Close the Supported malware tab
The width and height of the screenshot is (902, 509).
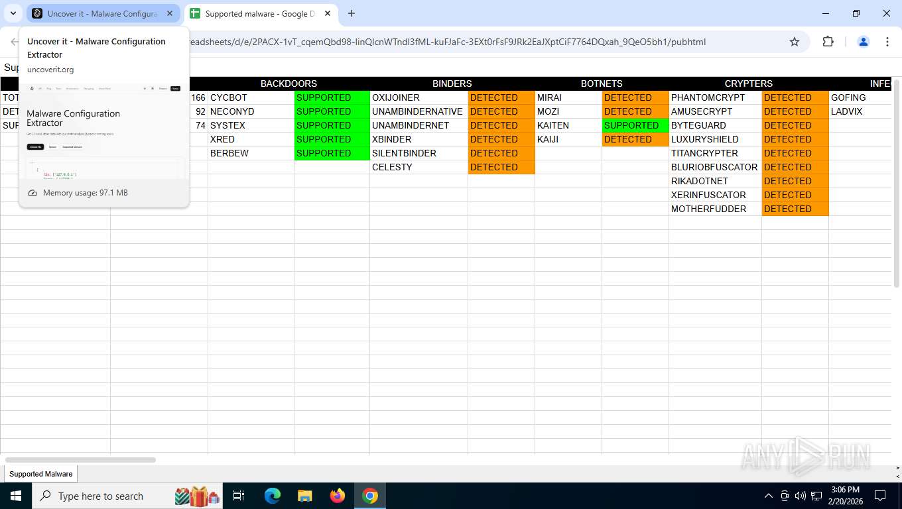point(328,13)
